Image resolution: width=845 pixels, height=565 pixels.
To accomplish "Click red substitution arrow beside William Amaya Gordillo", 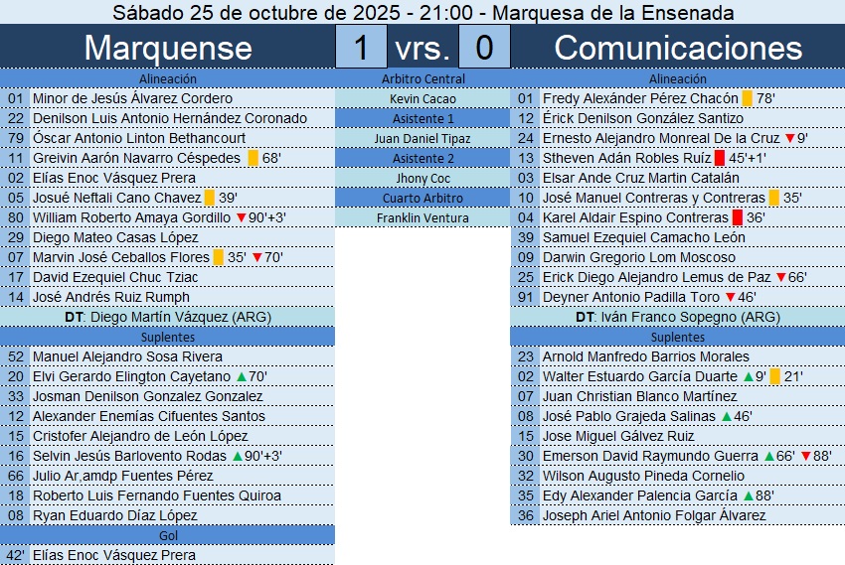I will (x=241, y=217).
